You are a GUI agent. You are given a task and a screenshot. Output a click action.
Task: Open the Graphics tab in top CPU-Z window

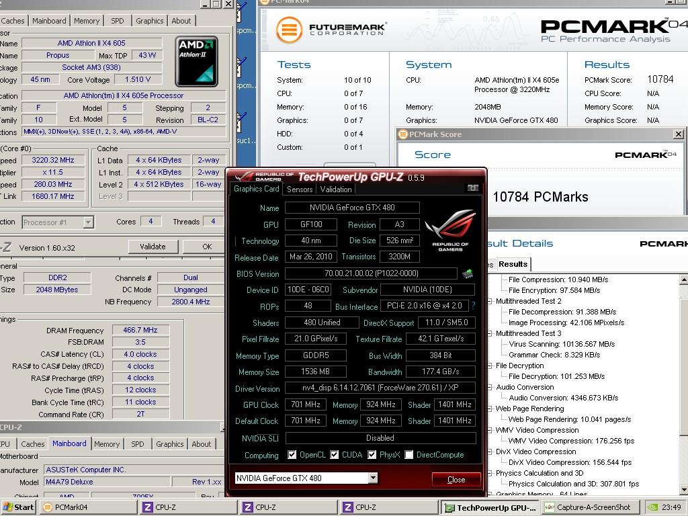(150, 21)
